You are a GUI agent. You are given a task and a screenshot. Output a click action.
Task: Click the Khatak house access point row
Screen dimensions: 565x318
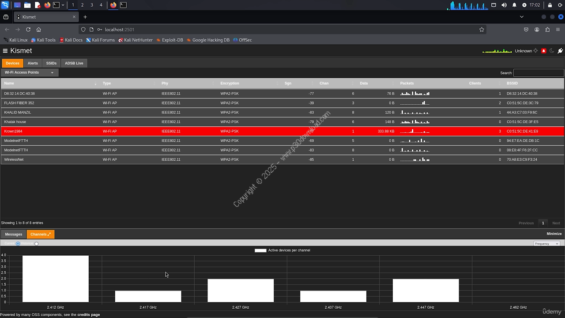282,122
